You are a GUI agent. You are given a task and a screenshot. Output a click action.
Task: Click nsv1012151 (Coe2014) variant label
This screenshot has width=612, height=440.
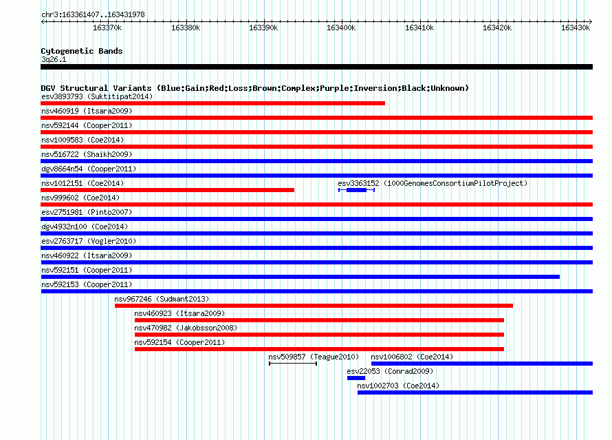tap(83, 183)
